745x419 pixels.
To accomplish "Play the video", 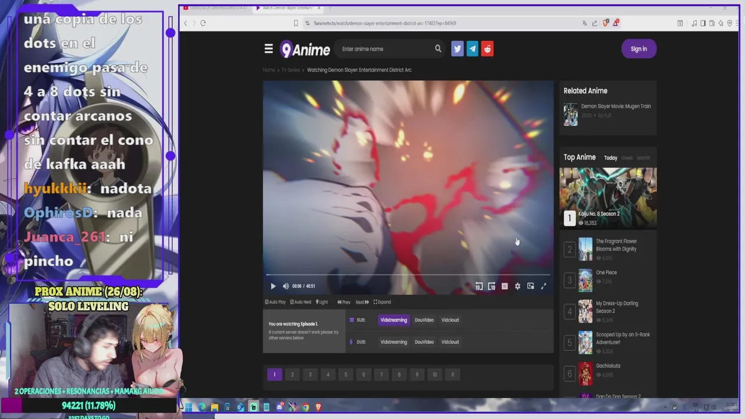I will 273,286.
